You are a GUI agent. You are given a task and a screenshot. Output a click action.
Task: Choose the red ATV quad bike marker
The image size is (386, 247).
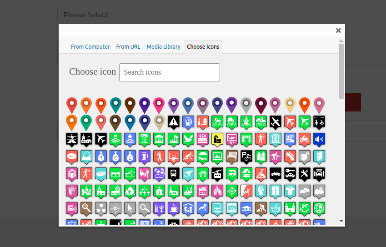pos(304,139)
